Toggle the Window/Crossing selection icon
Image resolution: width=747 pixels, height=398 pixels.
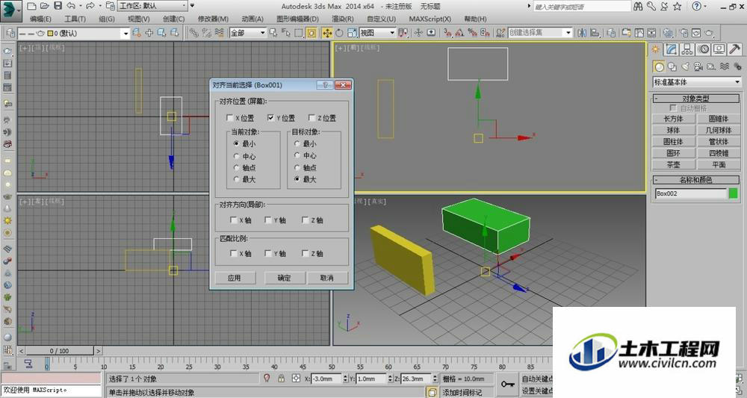311,33
